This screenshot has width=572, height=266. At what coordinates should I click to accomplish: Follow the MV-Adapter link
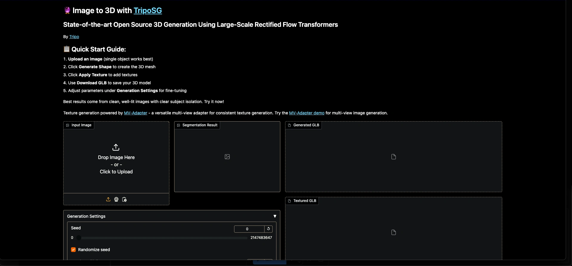135,113
